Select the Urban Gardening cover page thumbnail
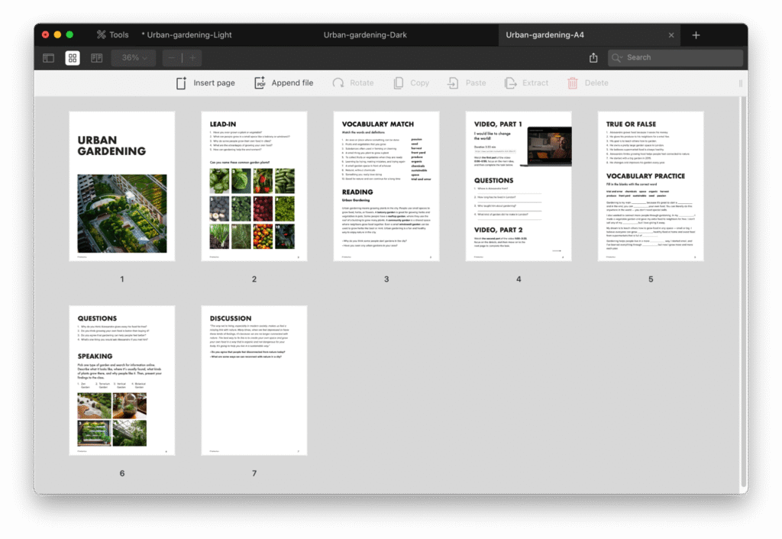 click(x=122, y=187)
